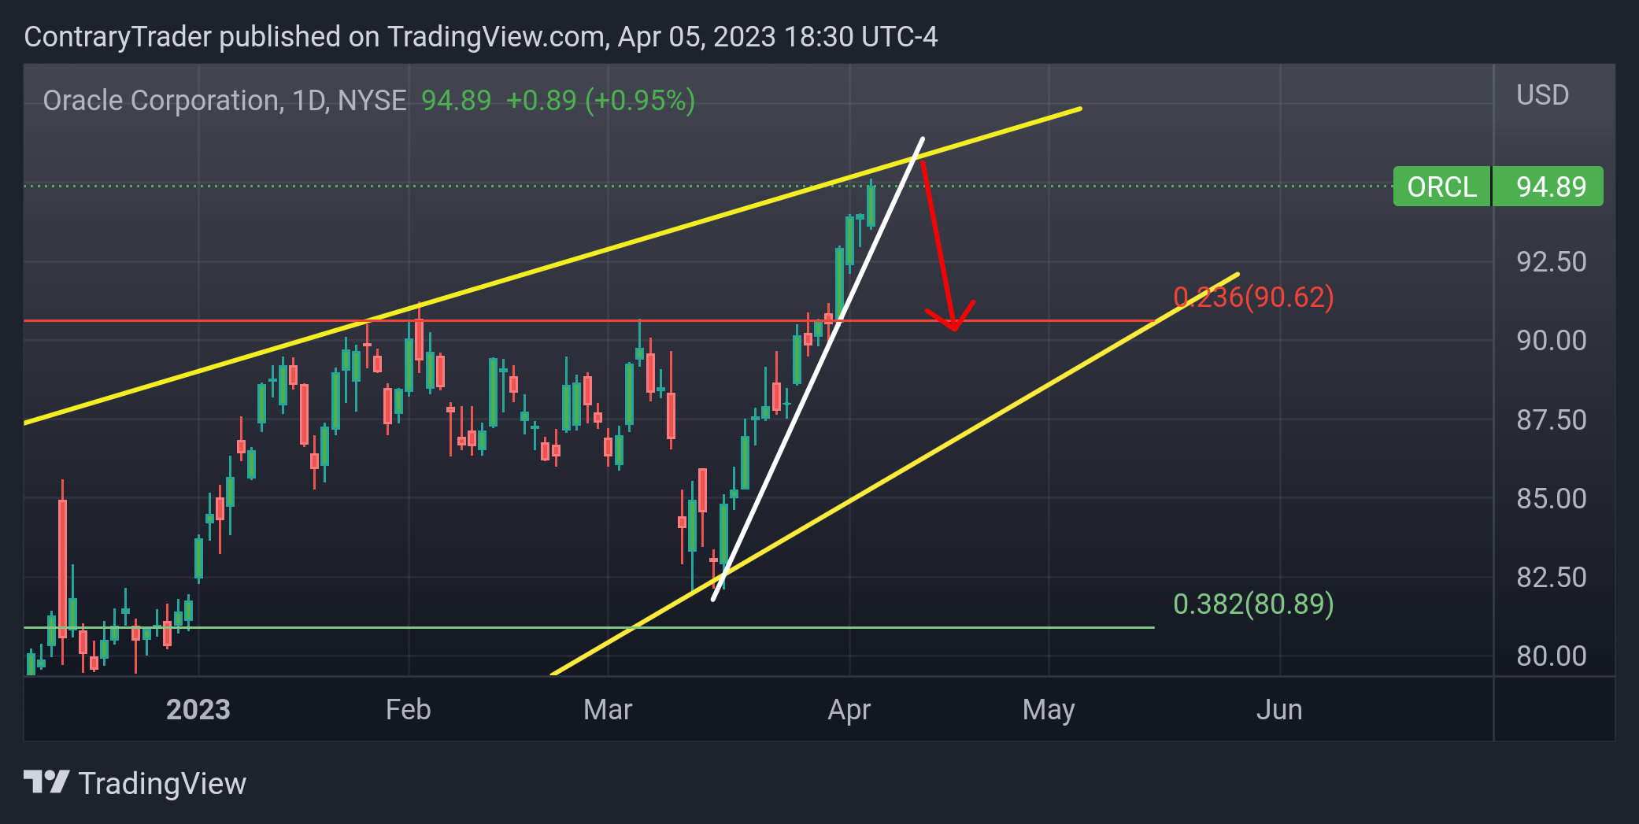Click the 82.50 price axis label
1639x824 pixels.
point(1551,577)
